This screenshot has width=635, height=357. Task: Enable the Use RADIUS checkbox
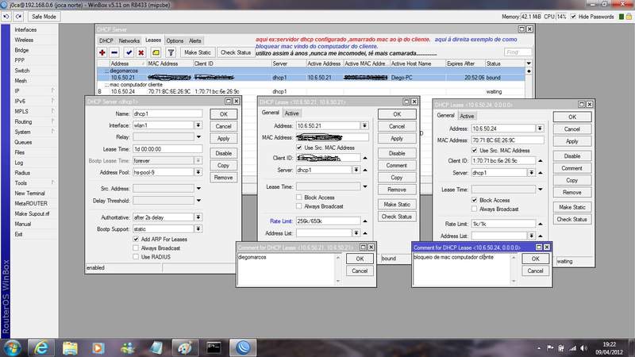pos(137,256)
